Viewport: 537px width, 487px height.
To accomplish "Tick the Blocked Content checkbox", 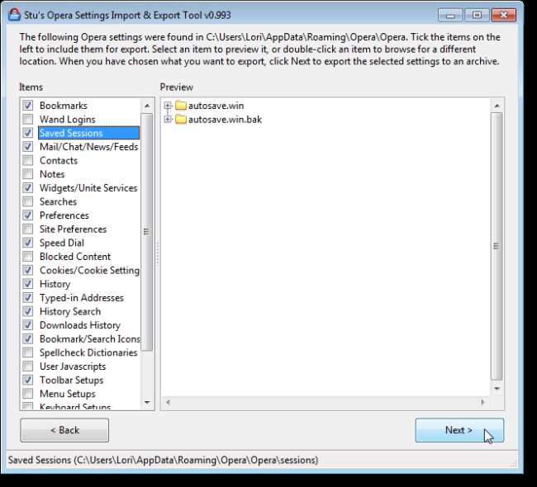I will click(28, 257).
